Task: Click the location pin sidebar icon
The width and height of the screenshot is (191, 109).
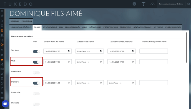Action: coord(2,93)
